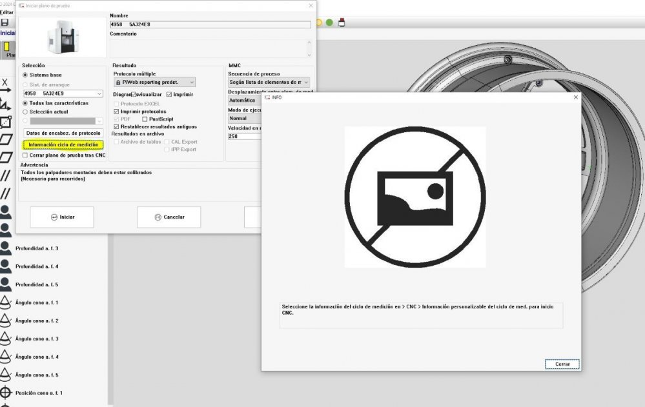Viewport: 645px width, 407px height.
Task: Close the Iniciar plano de prueba dialog
Action: (x=311, y=6)
